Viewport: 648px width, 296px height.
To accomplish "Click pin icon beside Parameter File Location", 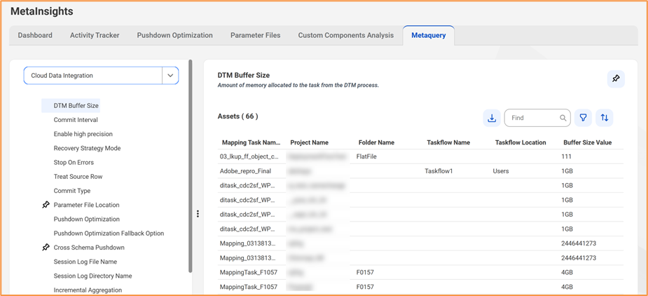I will tap(46, 205).
